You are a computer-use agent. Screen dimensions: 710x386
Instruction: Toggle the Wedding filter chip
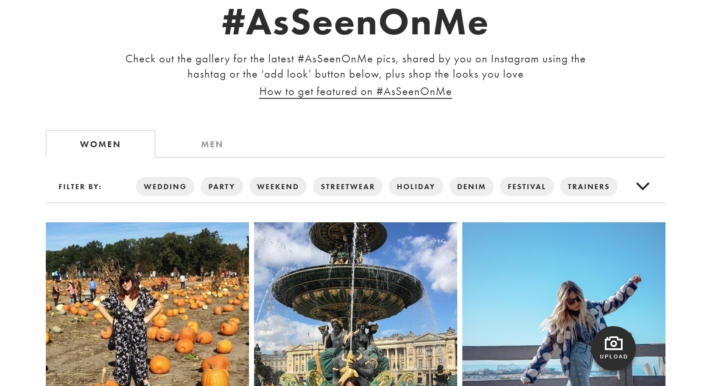coord(165,187)
